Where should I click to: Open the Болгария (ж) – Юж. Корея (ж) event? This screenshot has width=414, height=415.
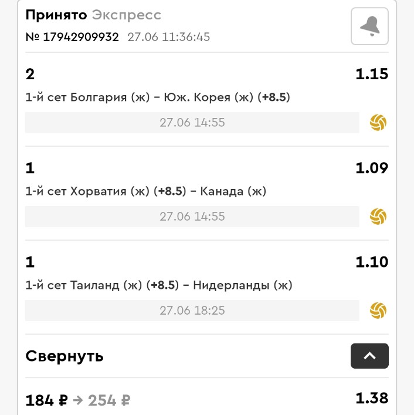tap(158, 97)
